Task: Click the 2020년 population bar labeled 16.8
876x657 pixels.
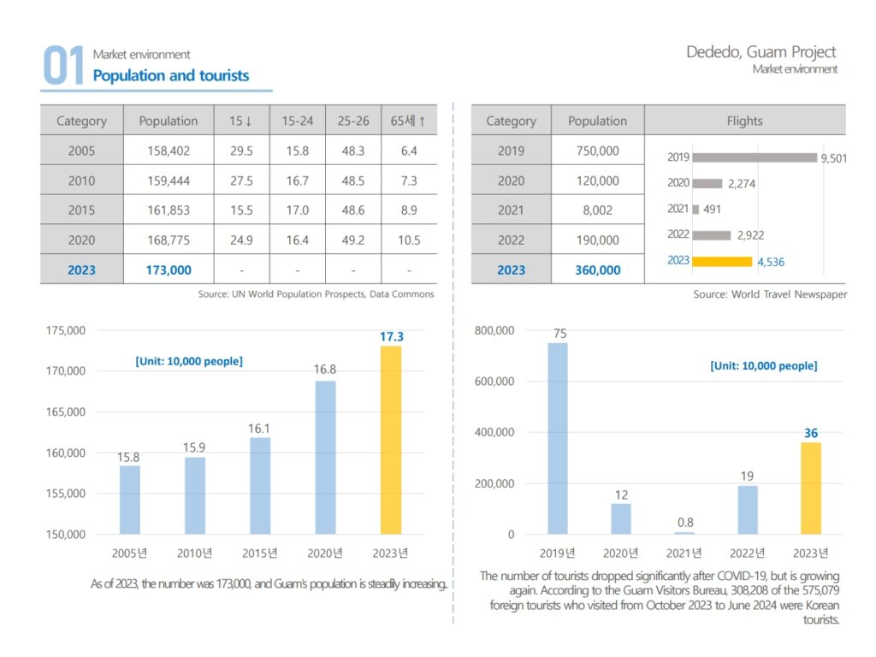Action: coord(325,457)
